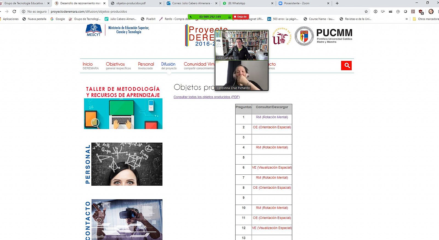Open 'Consultar todos los objetos producidos (PDF)' link
The image size is (439, 240).
click(206, 97)
